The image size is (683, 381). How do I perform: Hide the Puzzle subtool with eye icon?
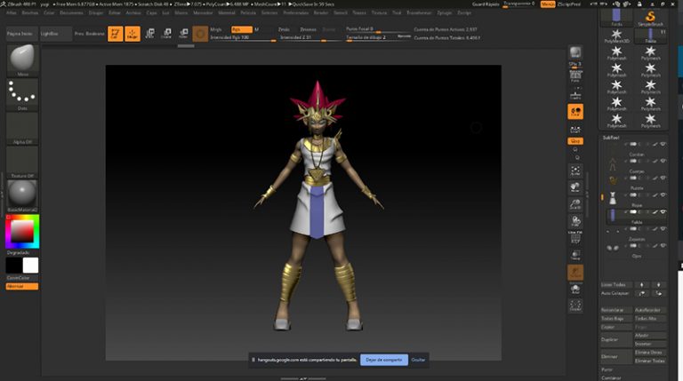663,178
